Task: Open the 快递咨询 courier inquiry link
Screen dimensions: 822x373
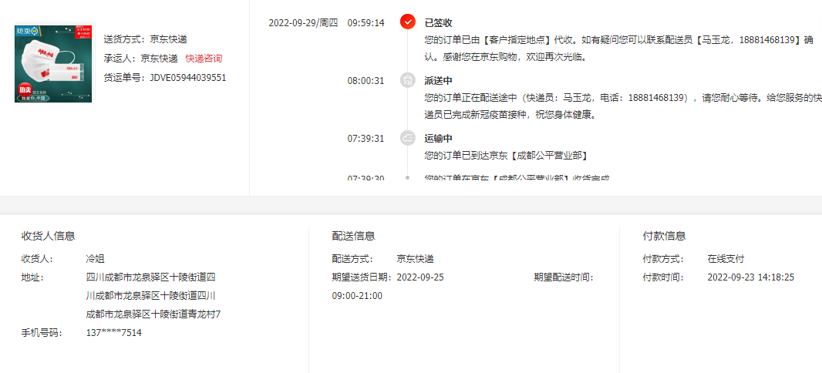Action: click(x=204, y=58)
